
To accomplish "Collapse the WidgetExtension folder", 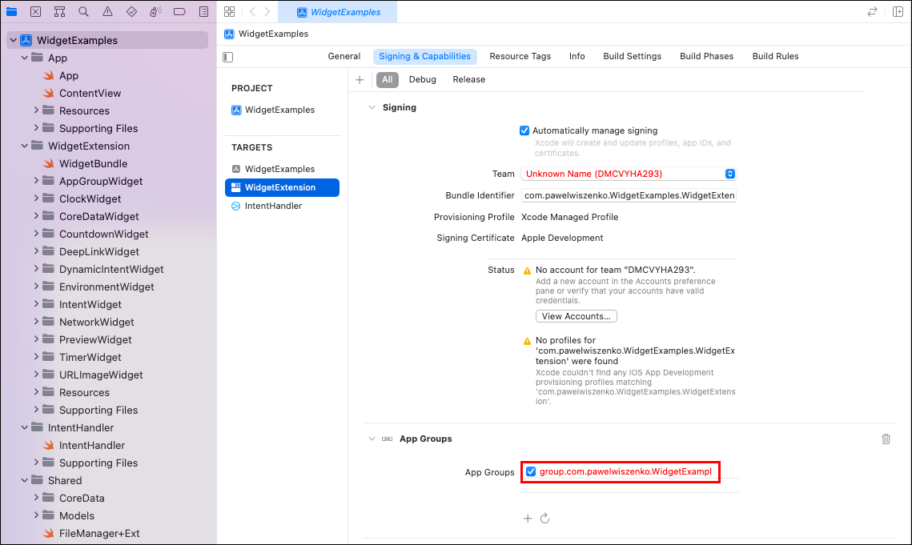I will click(x=25, y=146).
